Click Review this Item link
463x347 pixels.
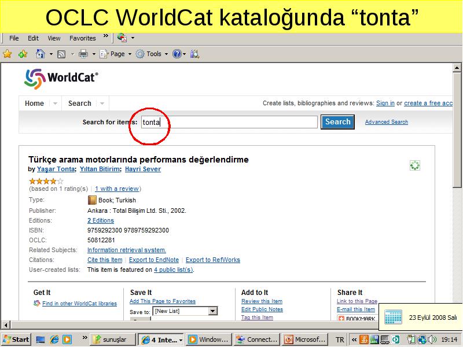click(x=262, y=301)
